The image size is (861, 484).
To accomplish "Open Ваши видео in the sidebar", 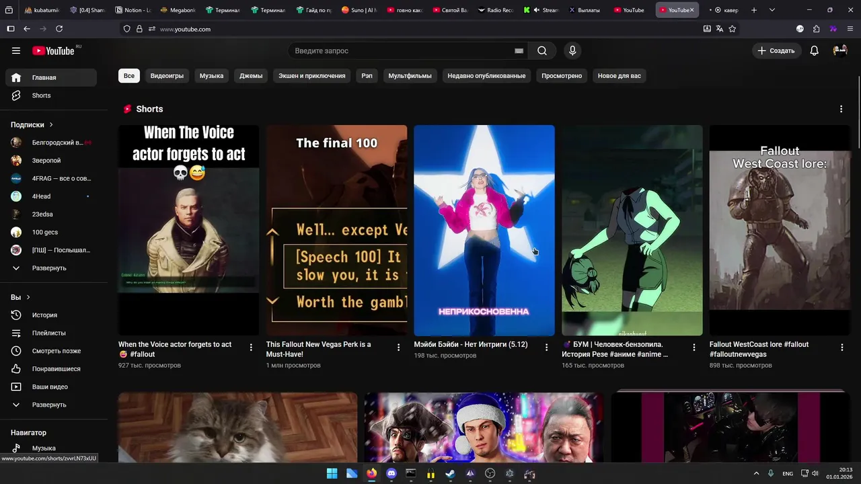I will [x=51, y=387].
